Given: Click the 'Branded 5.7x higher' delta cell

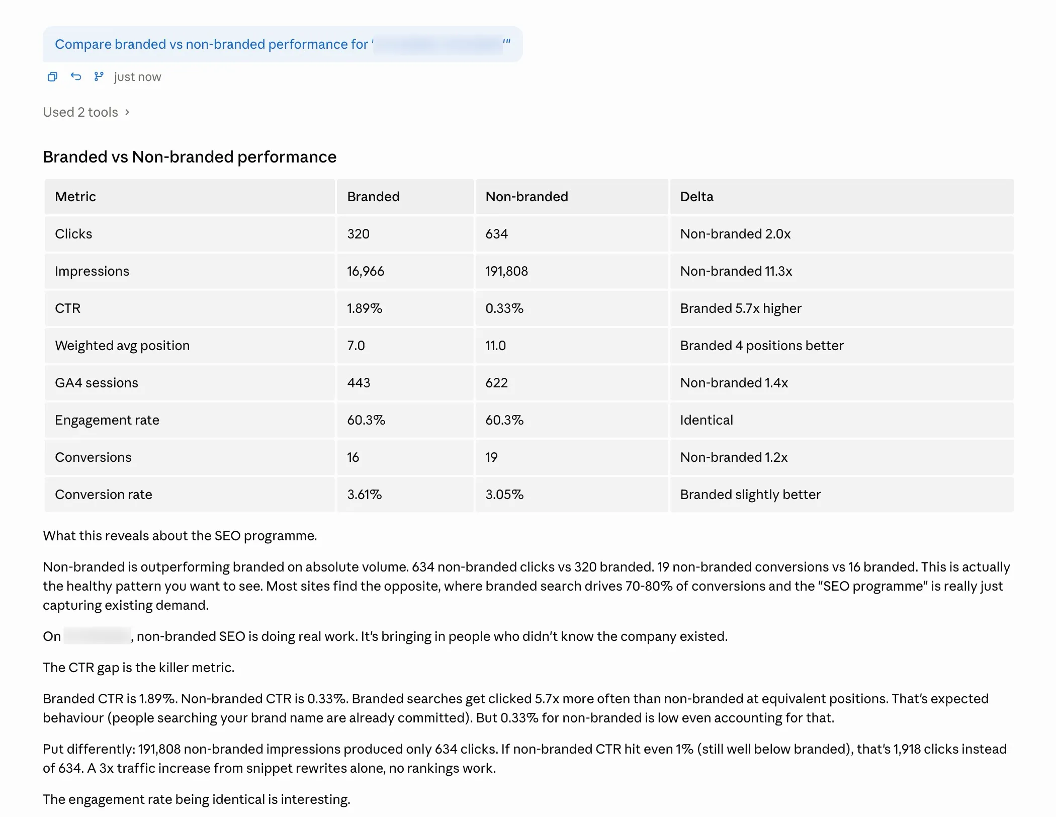Looking at the screenshot, I should (x=740, y=308).
